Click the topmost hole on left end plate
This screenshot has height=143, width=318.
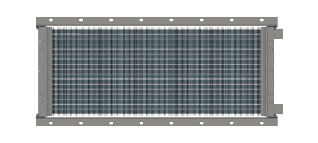[x=41, y=41]
